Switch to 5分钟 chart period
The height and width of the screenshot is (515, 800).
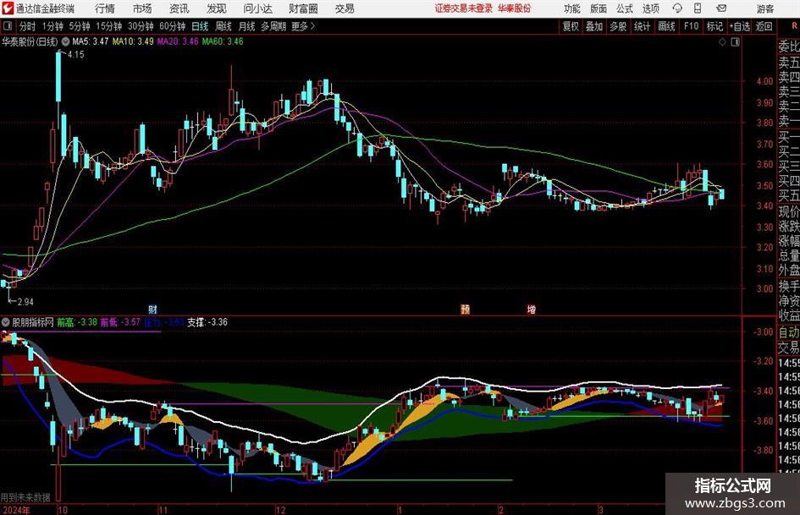[x=79, y=26]
